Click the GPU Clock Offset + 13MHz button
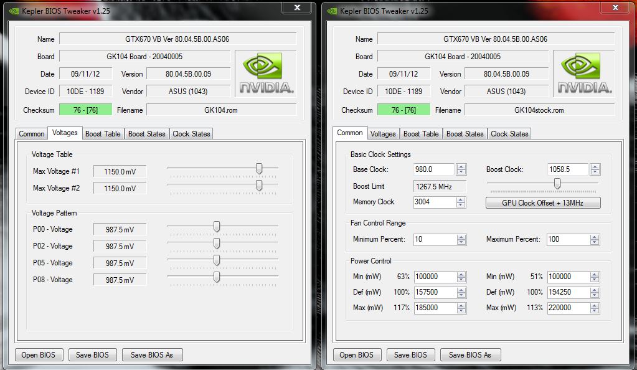This screenshot has height=370, width=637. 543,202
